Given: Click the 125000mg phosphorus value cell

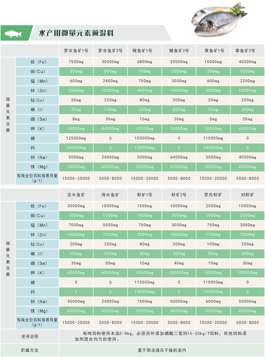Looking at the screenshot, I should 76,138.
